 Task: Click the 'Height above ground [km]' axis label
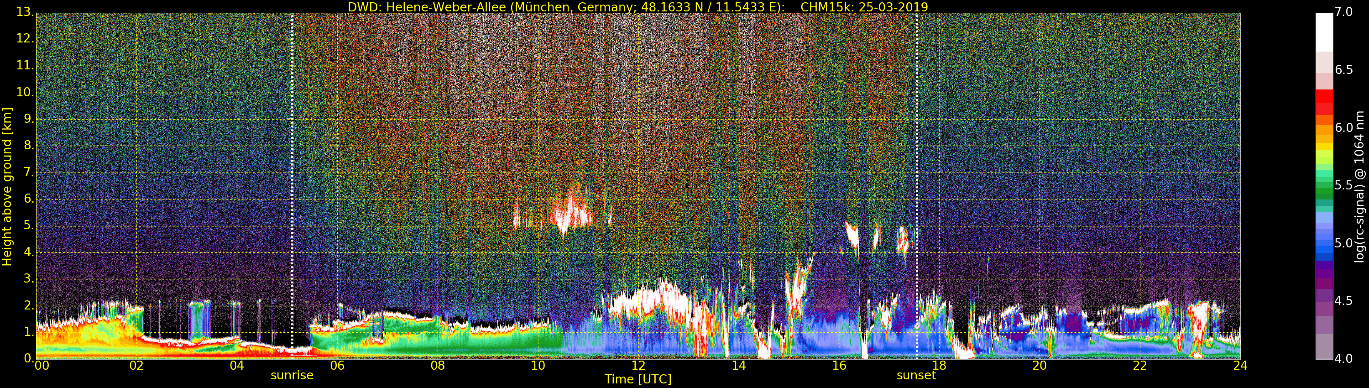7,187
